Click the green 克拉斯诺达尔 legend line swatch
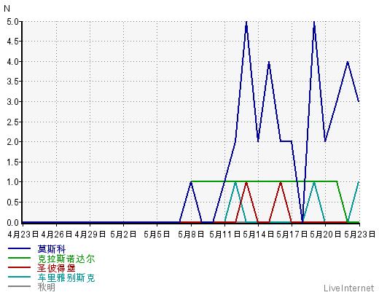The height and width of the screenshot is (295, 379). (19, 258)
